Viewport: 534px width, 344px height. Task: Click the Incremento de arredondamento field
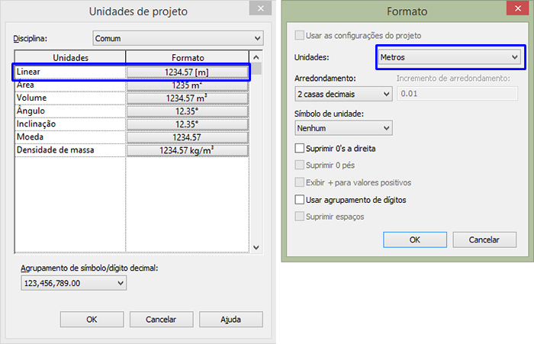coord(458,94)
